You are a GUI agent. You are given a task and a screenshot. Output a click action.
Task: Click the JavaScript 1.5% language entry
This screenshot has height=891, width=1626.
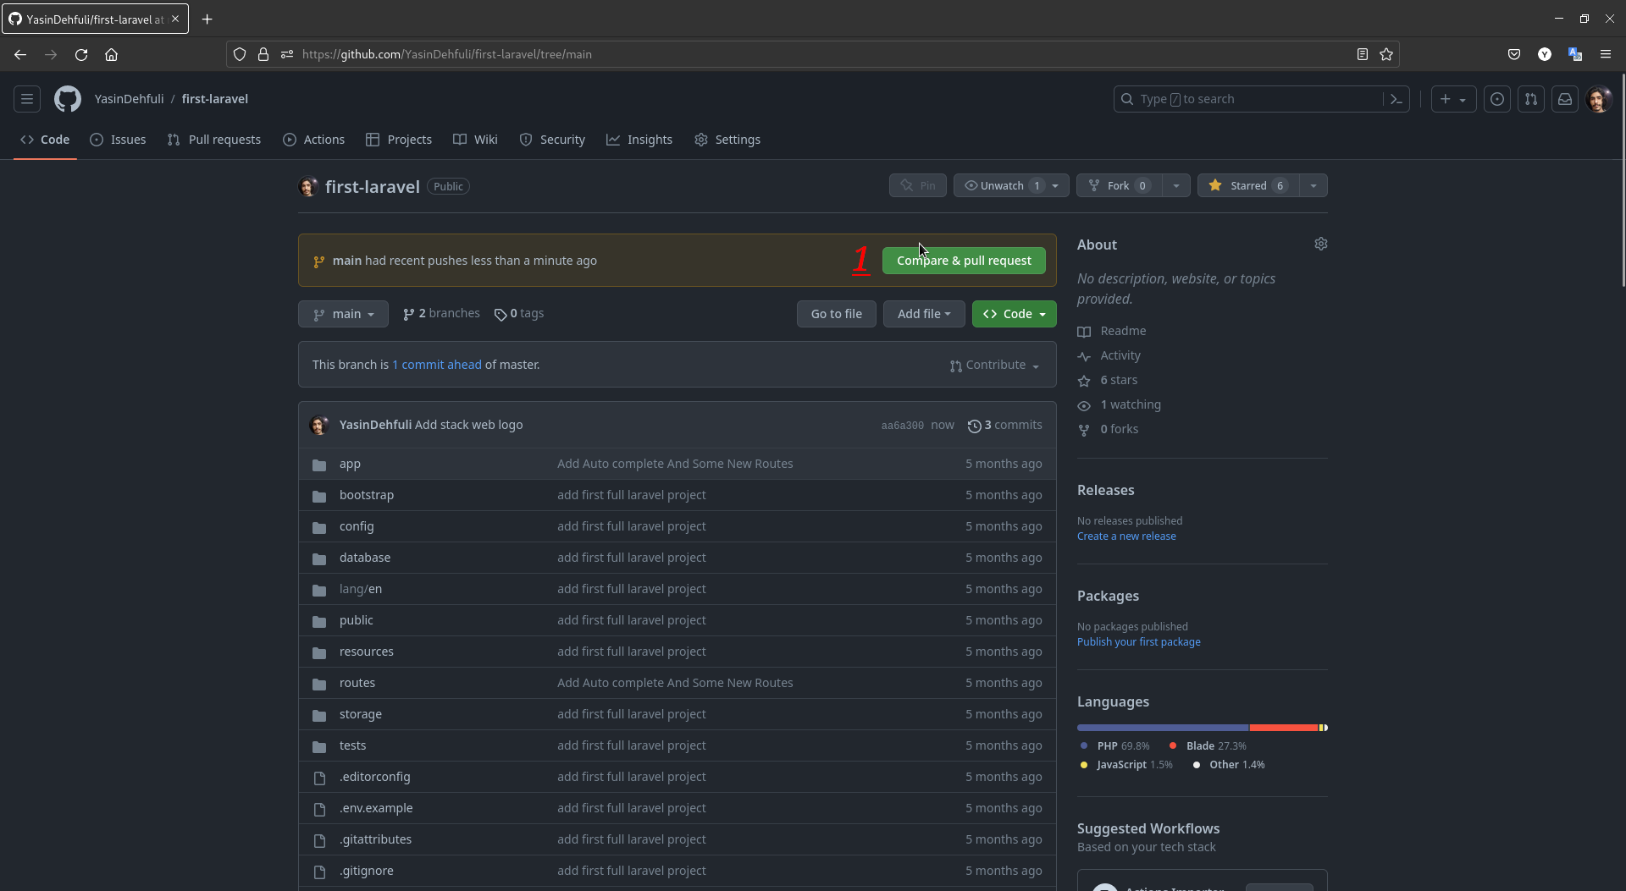click(1126, 764)
